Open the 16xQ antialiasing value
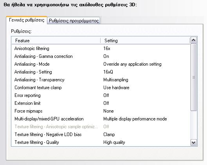This screenshot has width=207, height=165. 108,72
